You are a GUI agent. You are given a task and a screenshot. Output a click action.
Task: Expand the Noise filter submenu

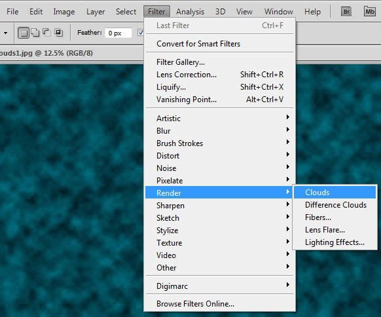click(220, 168)
